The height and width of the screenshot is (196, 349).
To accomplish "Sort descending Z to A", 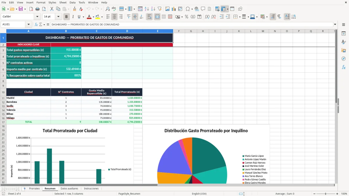I will [x=153, y=9].
